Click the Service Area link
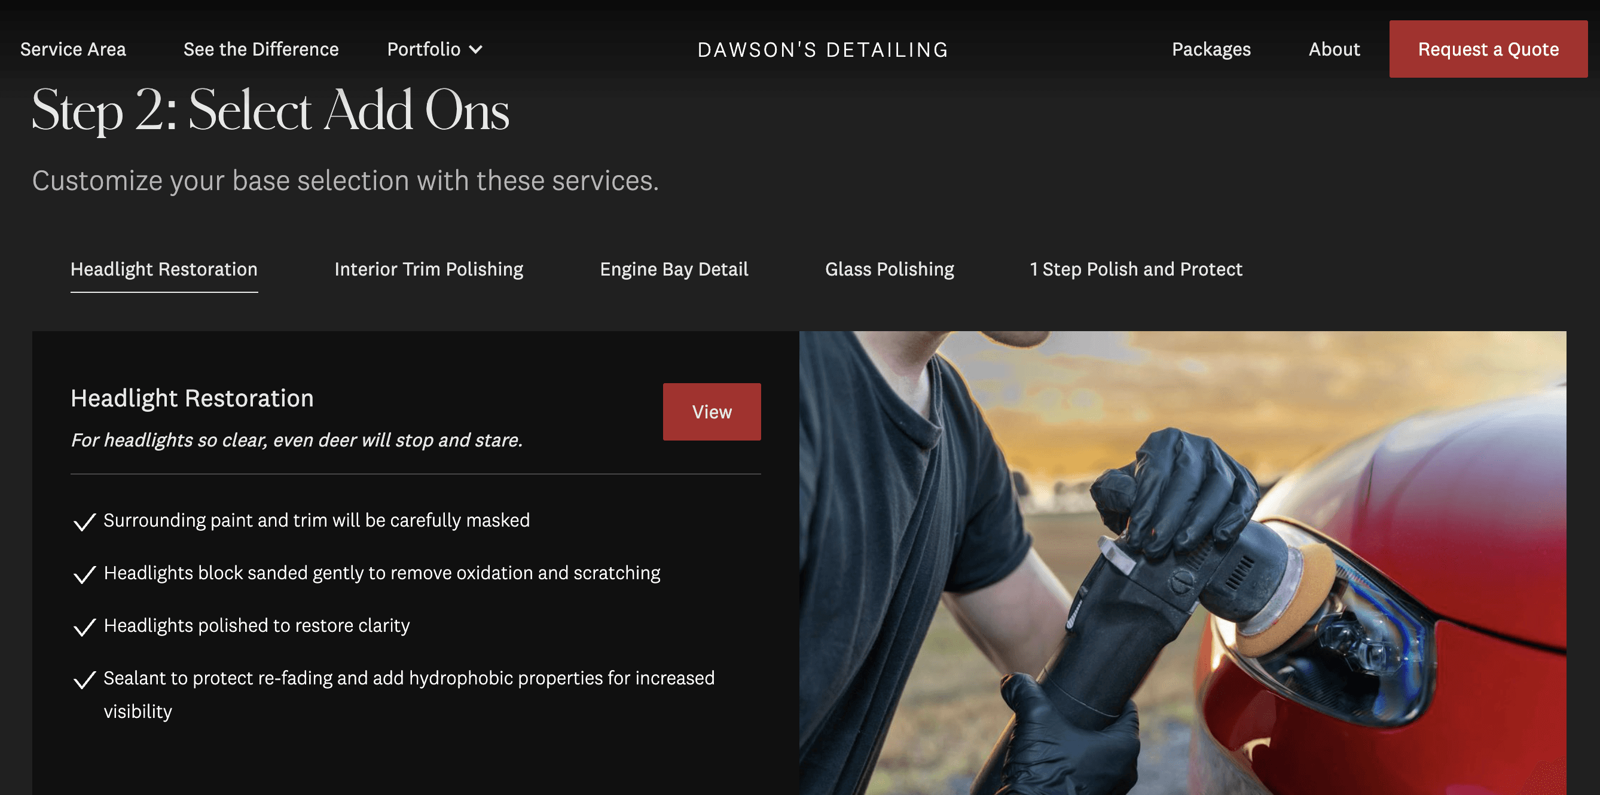The height and width of the screenshot is (795, 1600). point(74,49)
